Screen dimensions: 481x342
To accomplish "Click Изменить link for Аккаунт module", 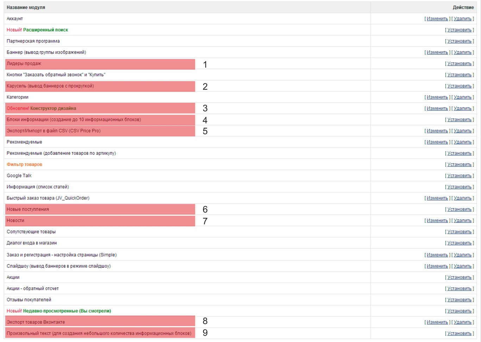I will tap(437, 19).
